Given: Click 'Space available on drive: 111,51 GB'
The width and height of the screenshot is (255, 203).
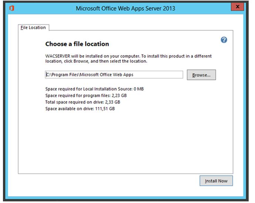Looking at the screenshot, I should (80, 109).
